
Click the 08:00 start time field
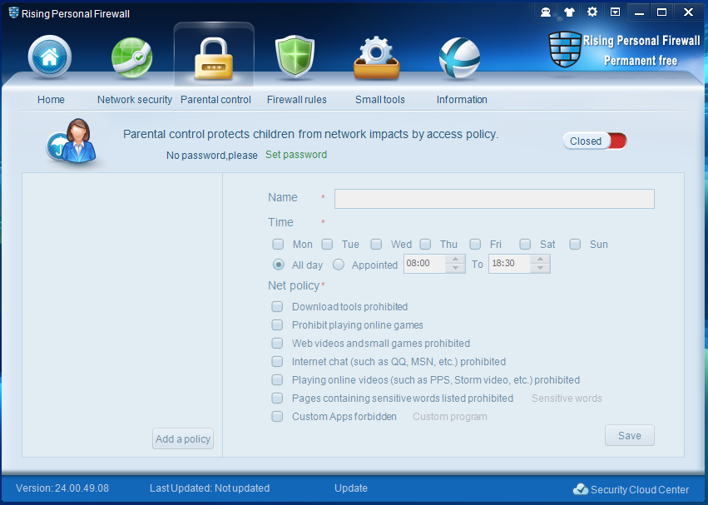[424, 264]
